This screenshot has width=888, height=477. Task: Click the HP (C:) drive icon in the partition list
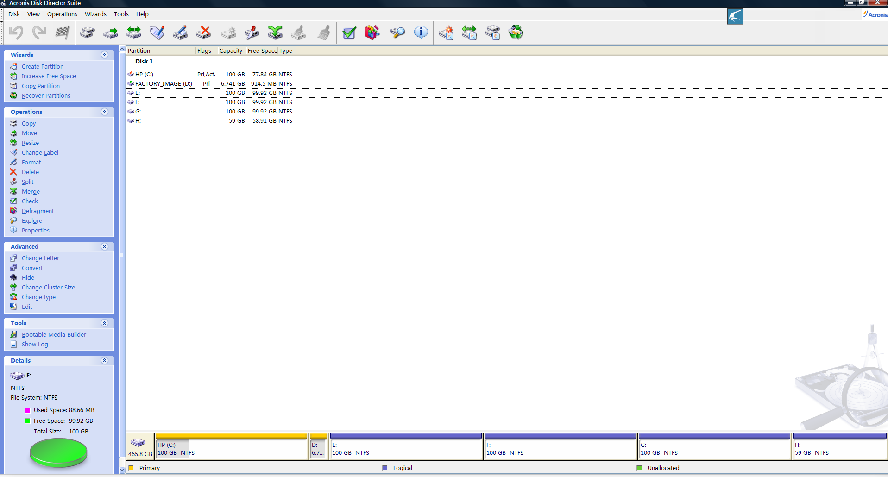coord(131,74)
